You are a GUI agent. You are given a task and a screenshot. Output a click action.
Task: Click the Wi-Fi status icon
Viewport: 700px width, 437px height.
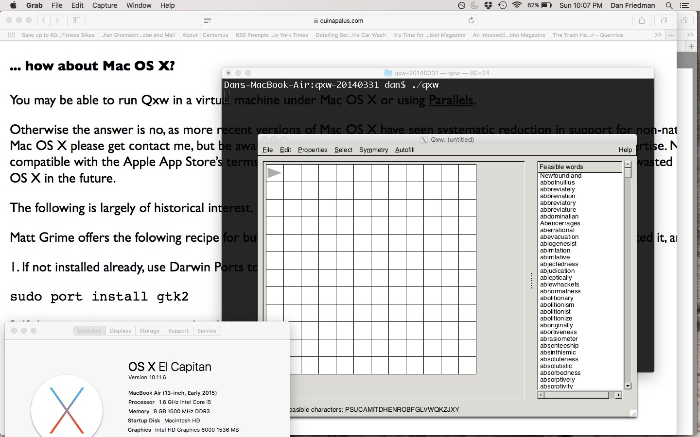point(517,5)
